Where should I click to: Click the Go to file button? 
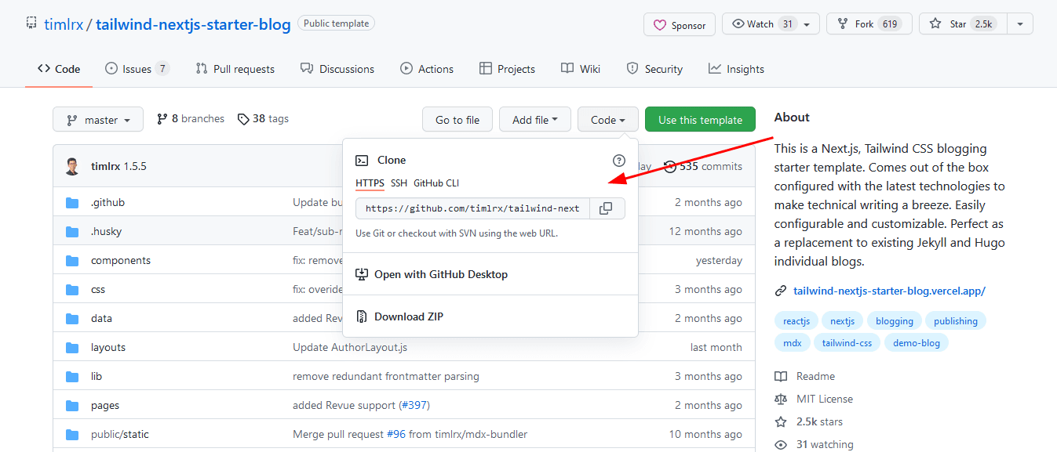click(x=457, y=120)
